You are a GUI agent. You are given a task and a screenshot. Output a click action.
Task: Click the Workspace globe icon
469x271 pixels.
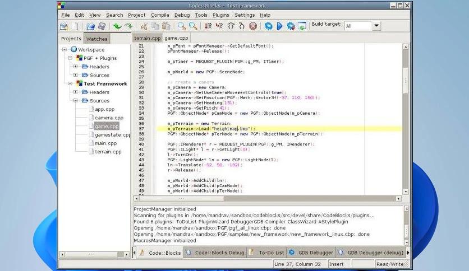click(x=73, y=49)
